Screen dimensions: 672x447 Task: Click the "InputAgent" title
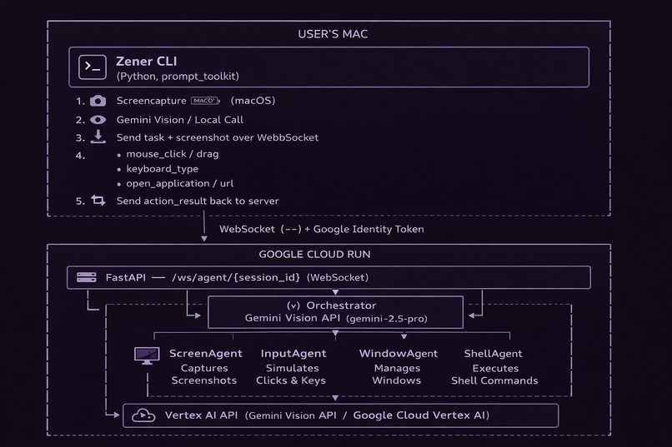(x=293, y=353)
